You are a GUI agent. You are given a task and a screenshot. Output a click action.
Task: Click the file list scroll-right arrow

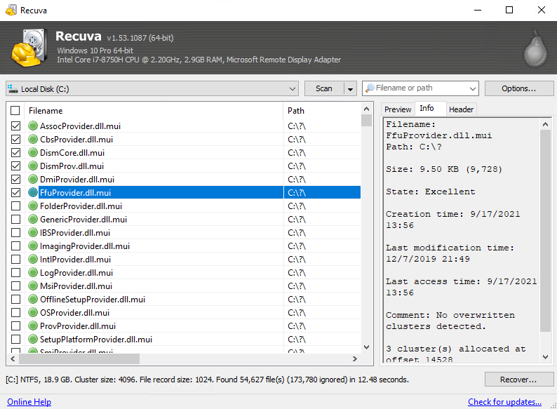[x=354, y=359]
